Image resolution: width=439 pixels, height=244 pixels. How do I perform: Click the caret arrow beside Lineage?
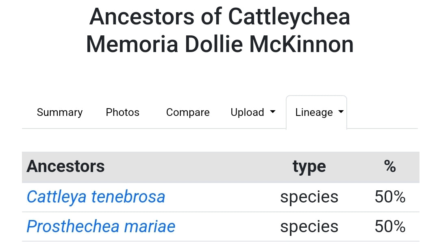point(341,112)
